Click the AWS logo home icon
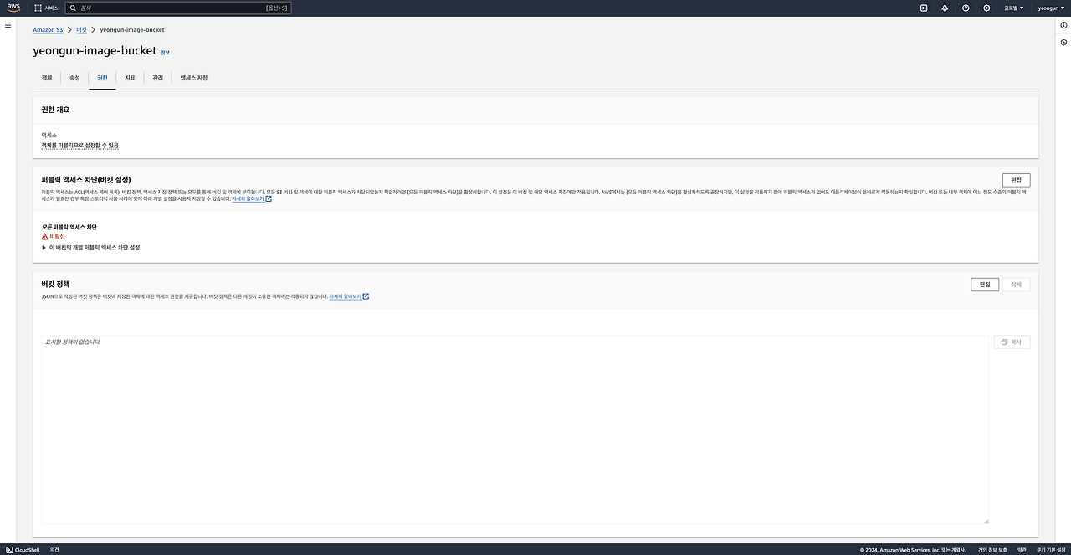The image size is (1071, 555). [13, 8]
